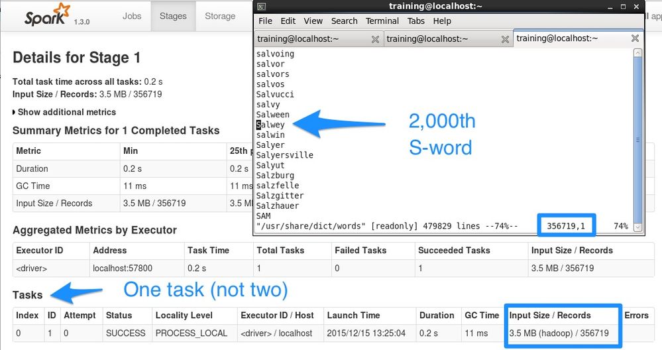Viewport: 662px width, 350px height.
Task: Click Total Tasks column header
Action: (280, 251)
